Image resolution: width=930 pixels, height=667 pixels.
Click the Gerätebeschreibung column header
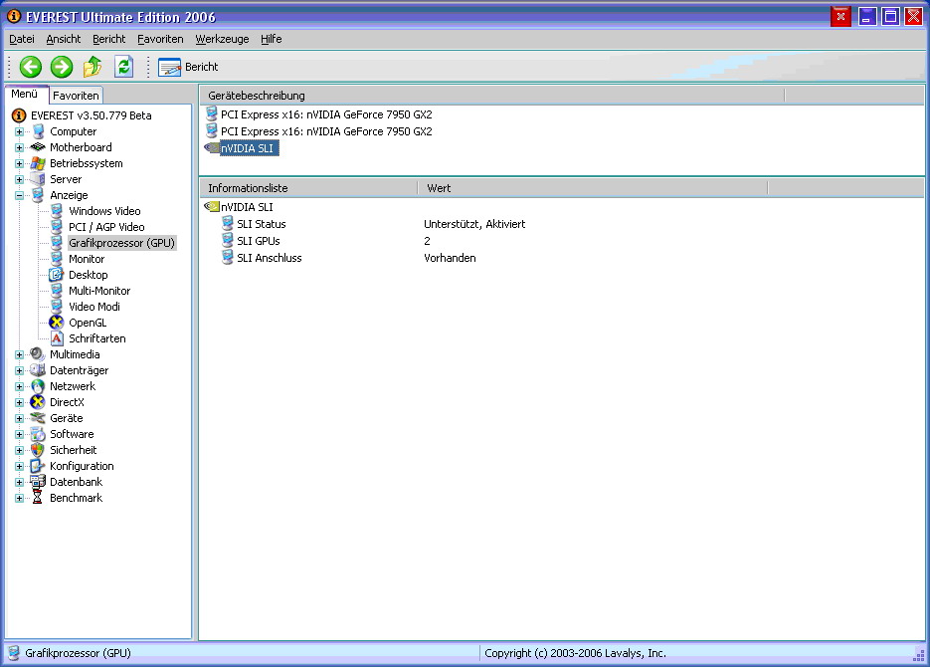point(491,96)
